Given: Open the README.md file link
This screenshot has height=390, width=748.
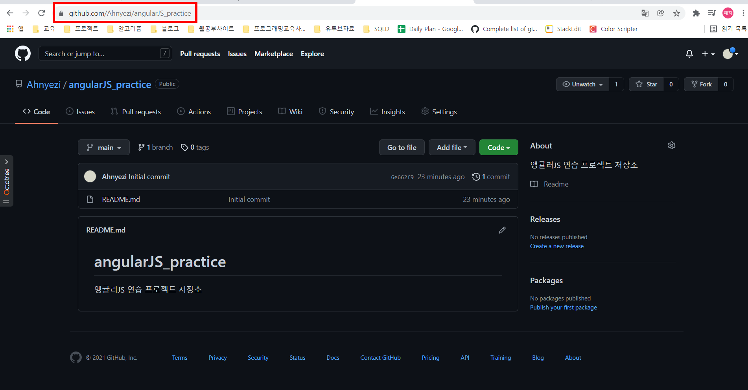Looking at the screenshot, I should click(x=121, y=200).
